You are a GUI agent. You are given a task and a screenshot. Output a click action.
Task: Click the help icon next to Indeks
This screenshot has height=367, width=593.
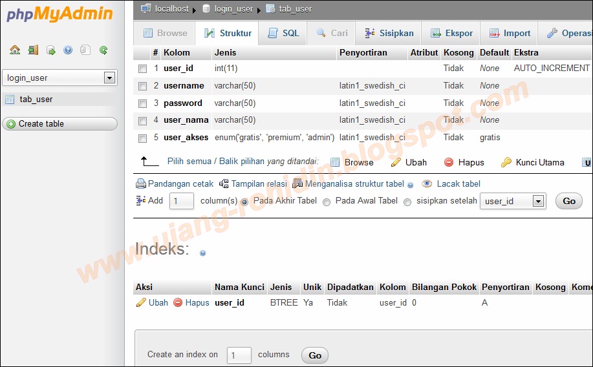202,253
